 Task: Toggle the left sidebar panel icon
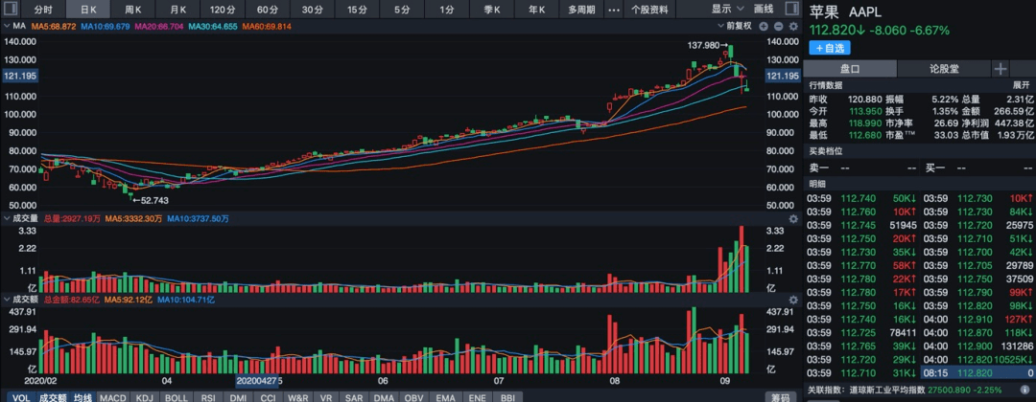(11, 9)
